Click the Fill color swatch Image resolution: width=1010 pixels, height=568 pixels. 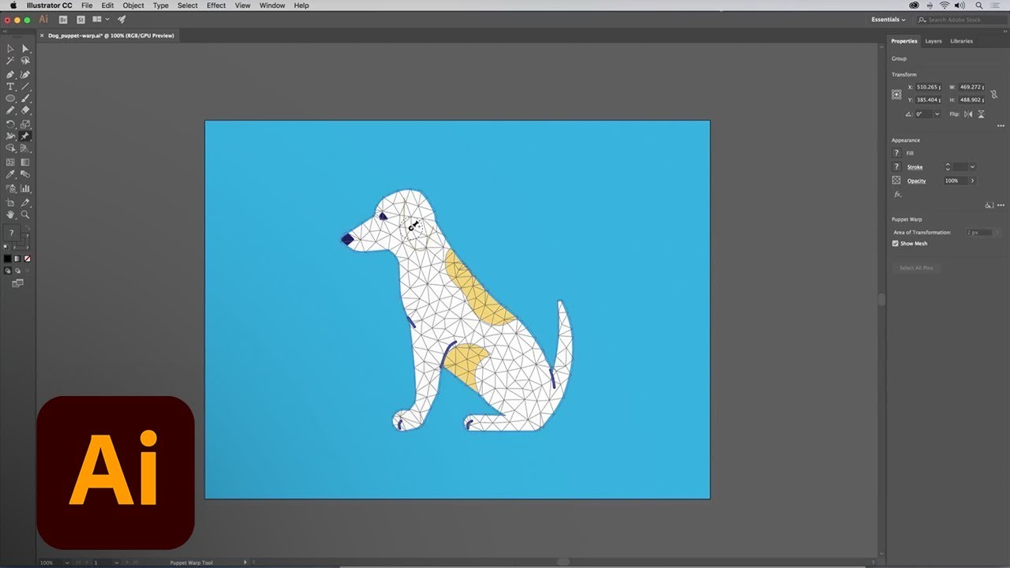tap(896, 153)
